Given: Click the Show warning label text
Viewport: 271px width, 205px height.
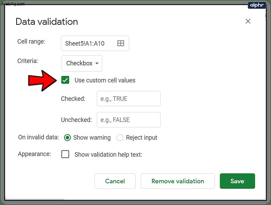Looking at the screenshot, I should (x=92, y=138).
